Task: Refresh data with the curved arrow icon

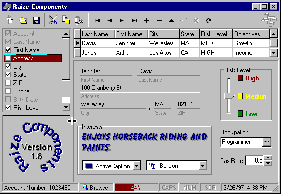Action: coord(209,21)
